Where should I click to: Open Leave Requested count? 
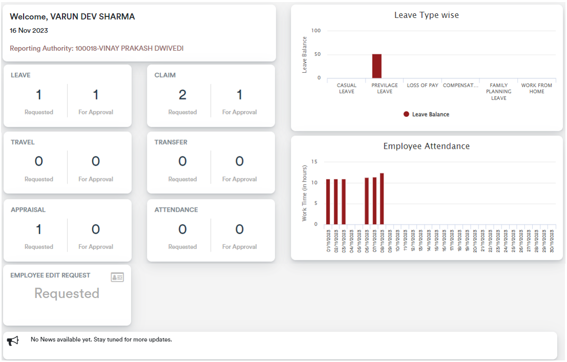(x=38, y=95)
